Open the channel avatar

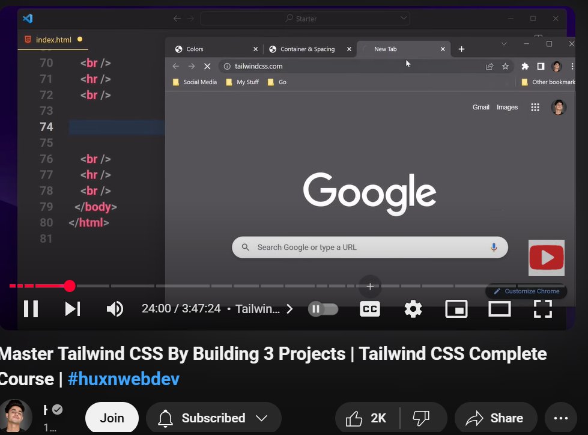[16, 416]
